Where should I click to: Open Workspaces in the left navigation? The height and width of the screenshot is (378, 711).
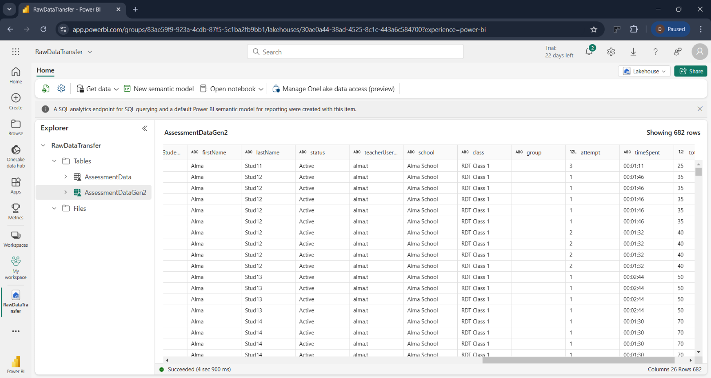(16, 239)
